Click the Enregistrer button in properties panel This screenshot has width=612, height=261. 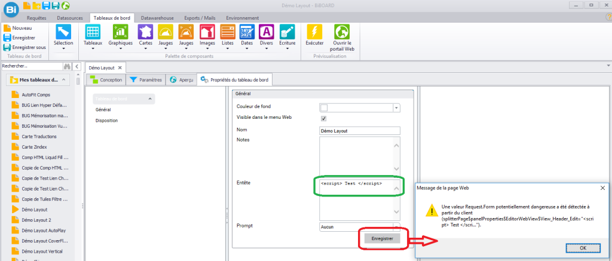[x=382, y=238]
